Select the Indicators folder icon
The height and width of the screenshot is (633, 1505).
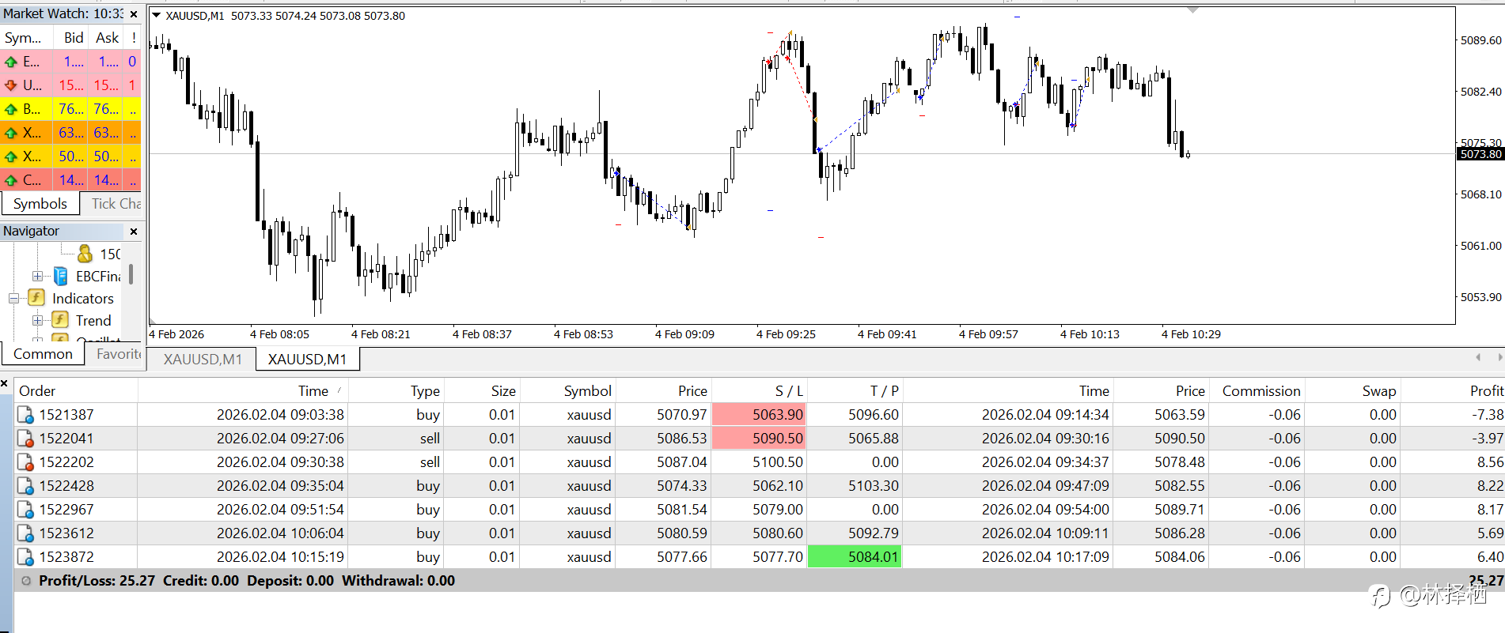click(x=36, y=298)
